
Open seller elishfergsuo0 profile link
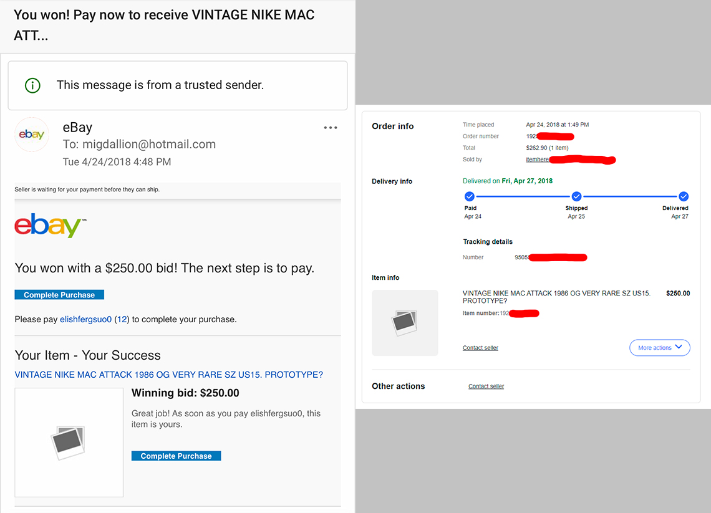tap(85, 319)
